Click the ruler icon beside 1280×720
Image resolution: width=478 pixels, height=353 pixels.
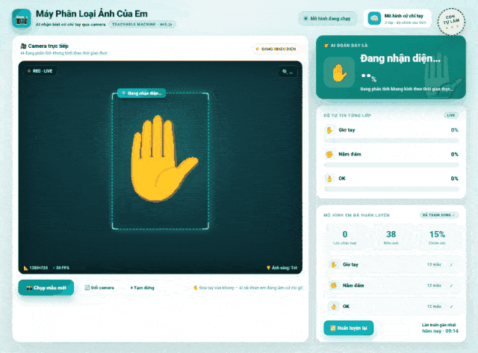(x=26, y=268)
